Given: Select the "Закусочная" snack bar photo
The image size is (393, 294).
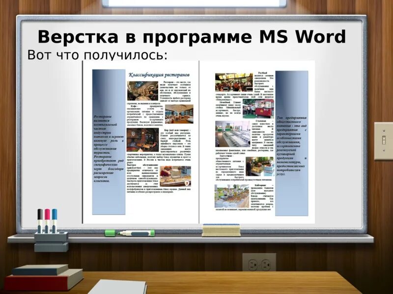Looking at the screenshot, I should coord(260,167).
